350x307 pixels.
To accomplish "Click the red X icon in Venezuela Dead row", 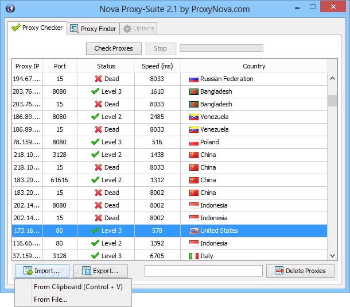I will tap(98, 129).
